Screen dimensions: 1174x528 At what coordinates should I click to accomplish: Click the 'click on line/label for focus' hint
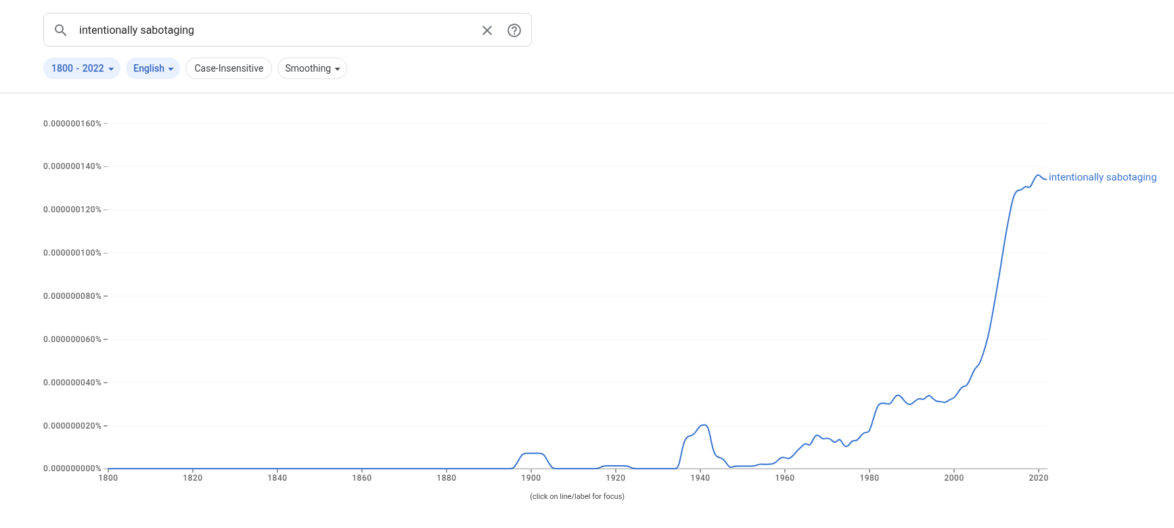[x=577, y=496]
